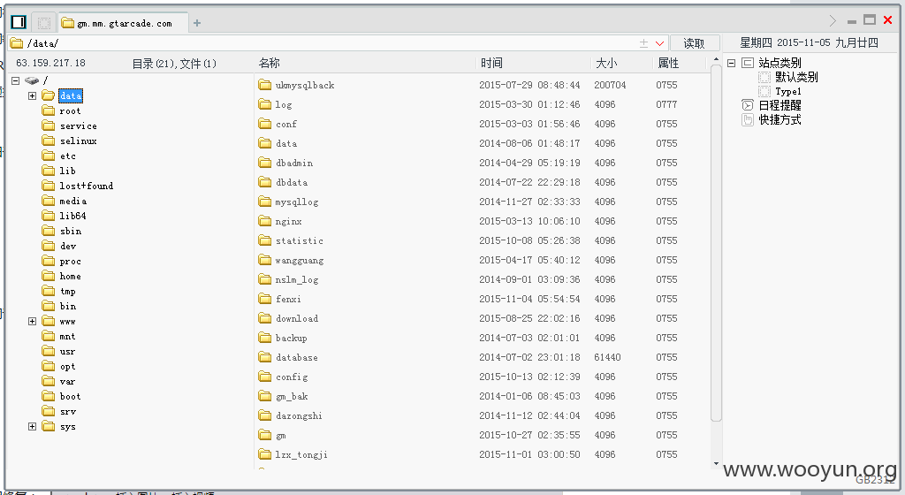Select Type1 in the site category tree
905x495 pixels.
pos(788,91)
